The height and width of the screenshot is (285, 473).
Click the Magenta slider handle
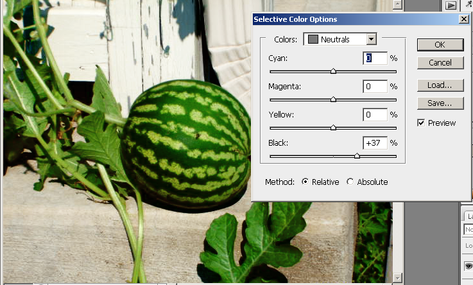click(x=333, y=99)
